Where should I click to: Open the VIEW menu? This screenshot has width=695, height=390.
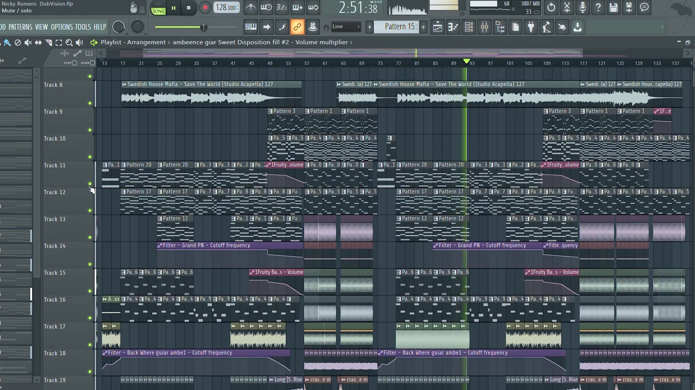[41, 27]
